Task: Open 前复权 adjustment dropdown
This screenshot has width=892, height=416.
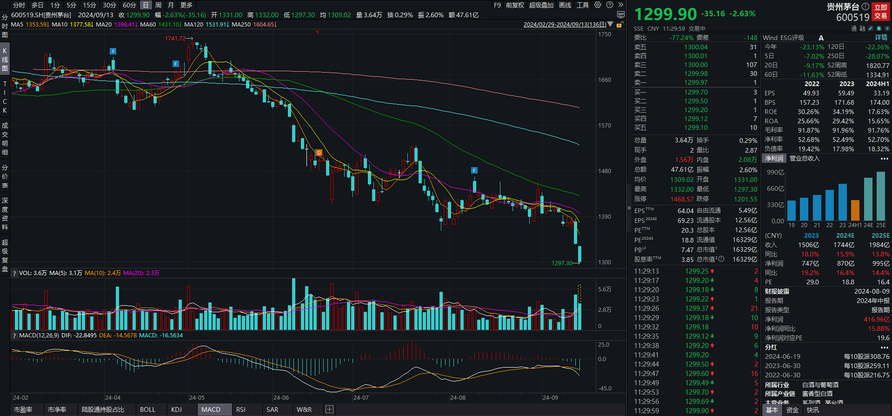Action: tap(515, 5)
